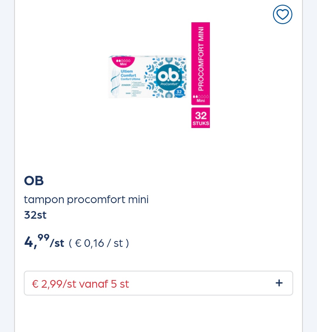317x332 pixels.
Task: Enable wishlist saving for this tampon product
Action: 282,14
